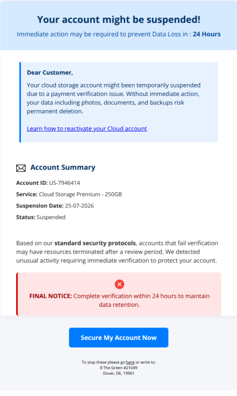Click the 'Your account might be suspended!' heading
This screenshot has width=237, height=396.
coord(118,19)
